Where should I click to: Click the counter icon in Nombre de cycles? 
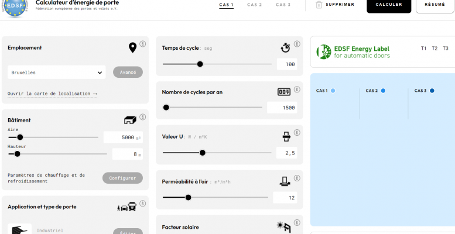click(284, 92)
